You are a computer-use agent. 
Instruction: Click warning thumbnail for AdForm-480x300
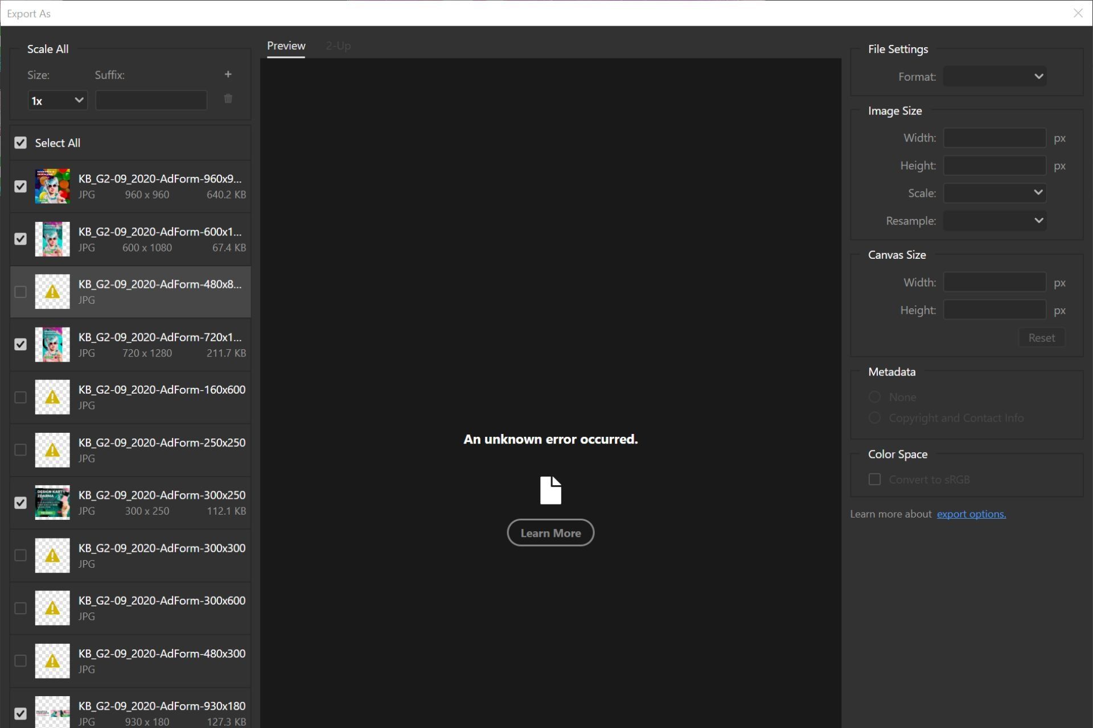coord(52,661)
